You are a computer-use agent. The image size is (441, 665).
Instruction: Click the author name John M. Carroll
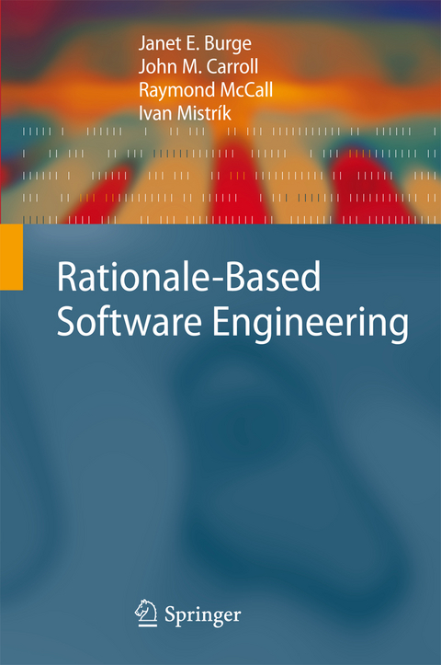(198, 66)
